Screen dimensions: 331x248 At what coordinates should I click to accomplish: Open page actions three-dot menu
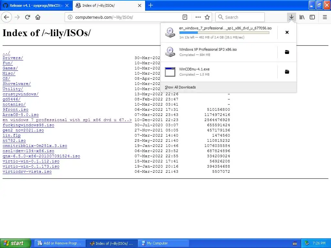pyautogui.click(x=198, y=17)
